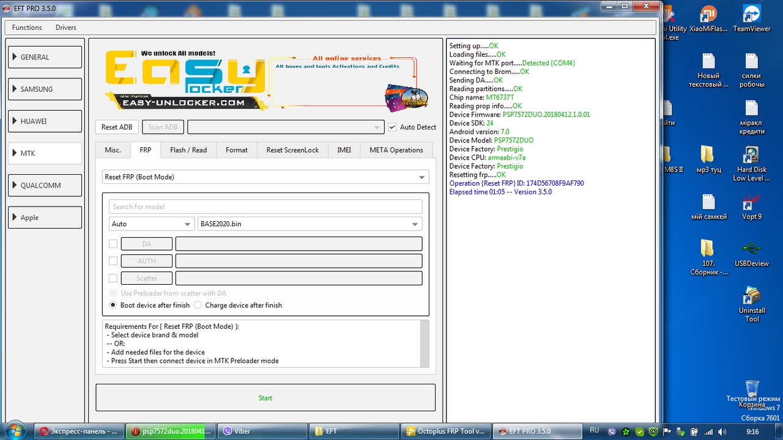
Task: Click the Reset ADB button
Action: [x=117, y=127]
